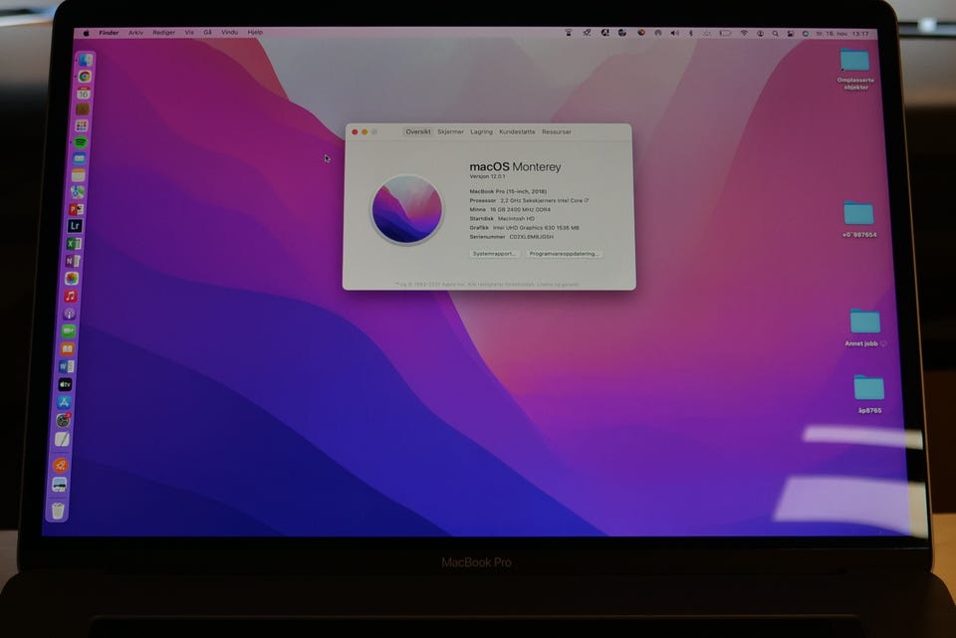Open the Arkiv menu

click(x=136, y=33)
